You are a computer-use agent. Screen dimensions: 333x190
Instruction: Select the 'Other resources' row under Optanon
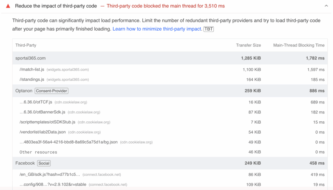point(38,152)
